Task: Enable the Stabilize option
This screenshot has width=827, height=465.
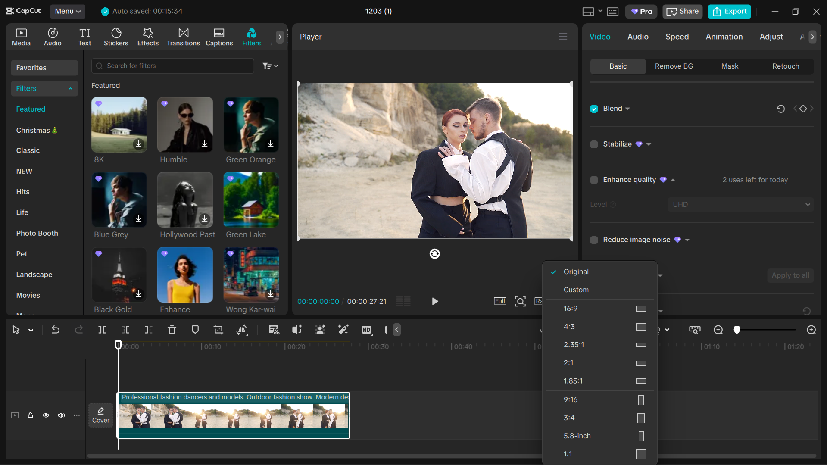Action: [594, 144]
